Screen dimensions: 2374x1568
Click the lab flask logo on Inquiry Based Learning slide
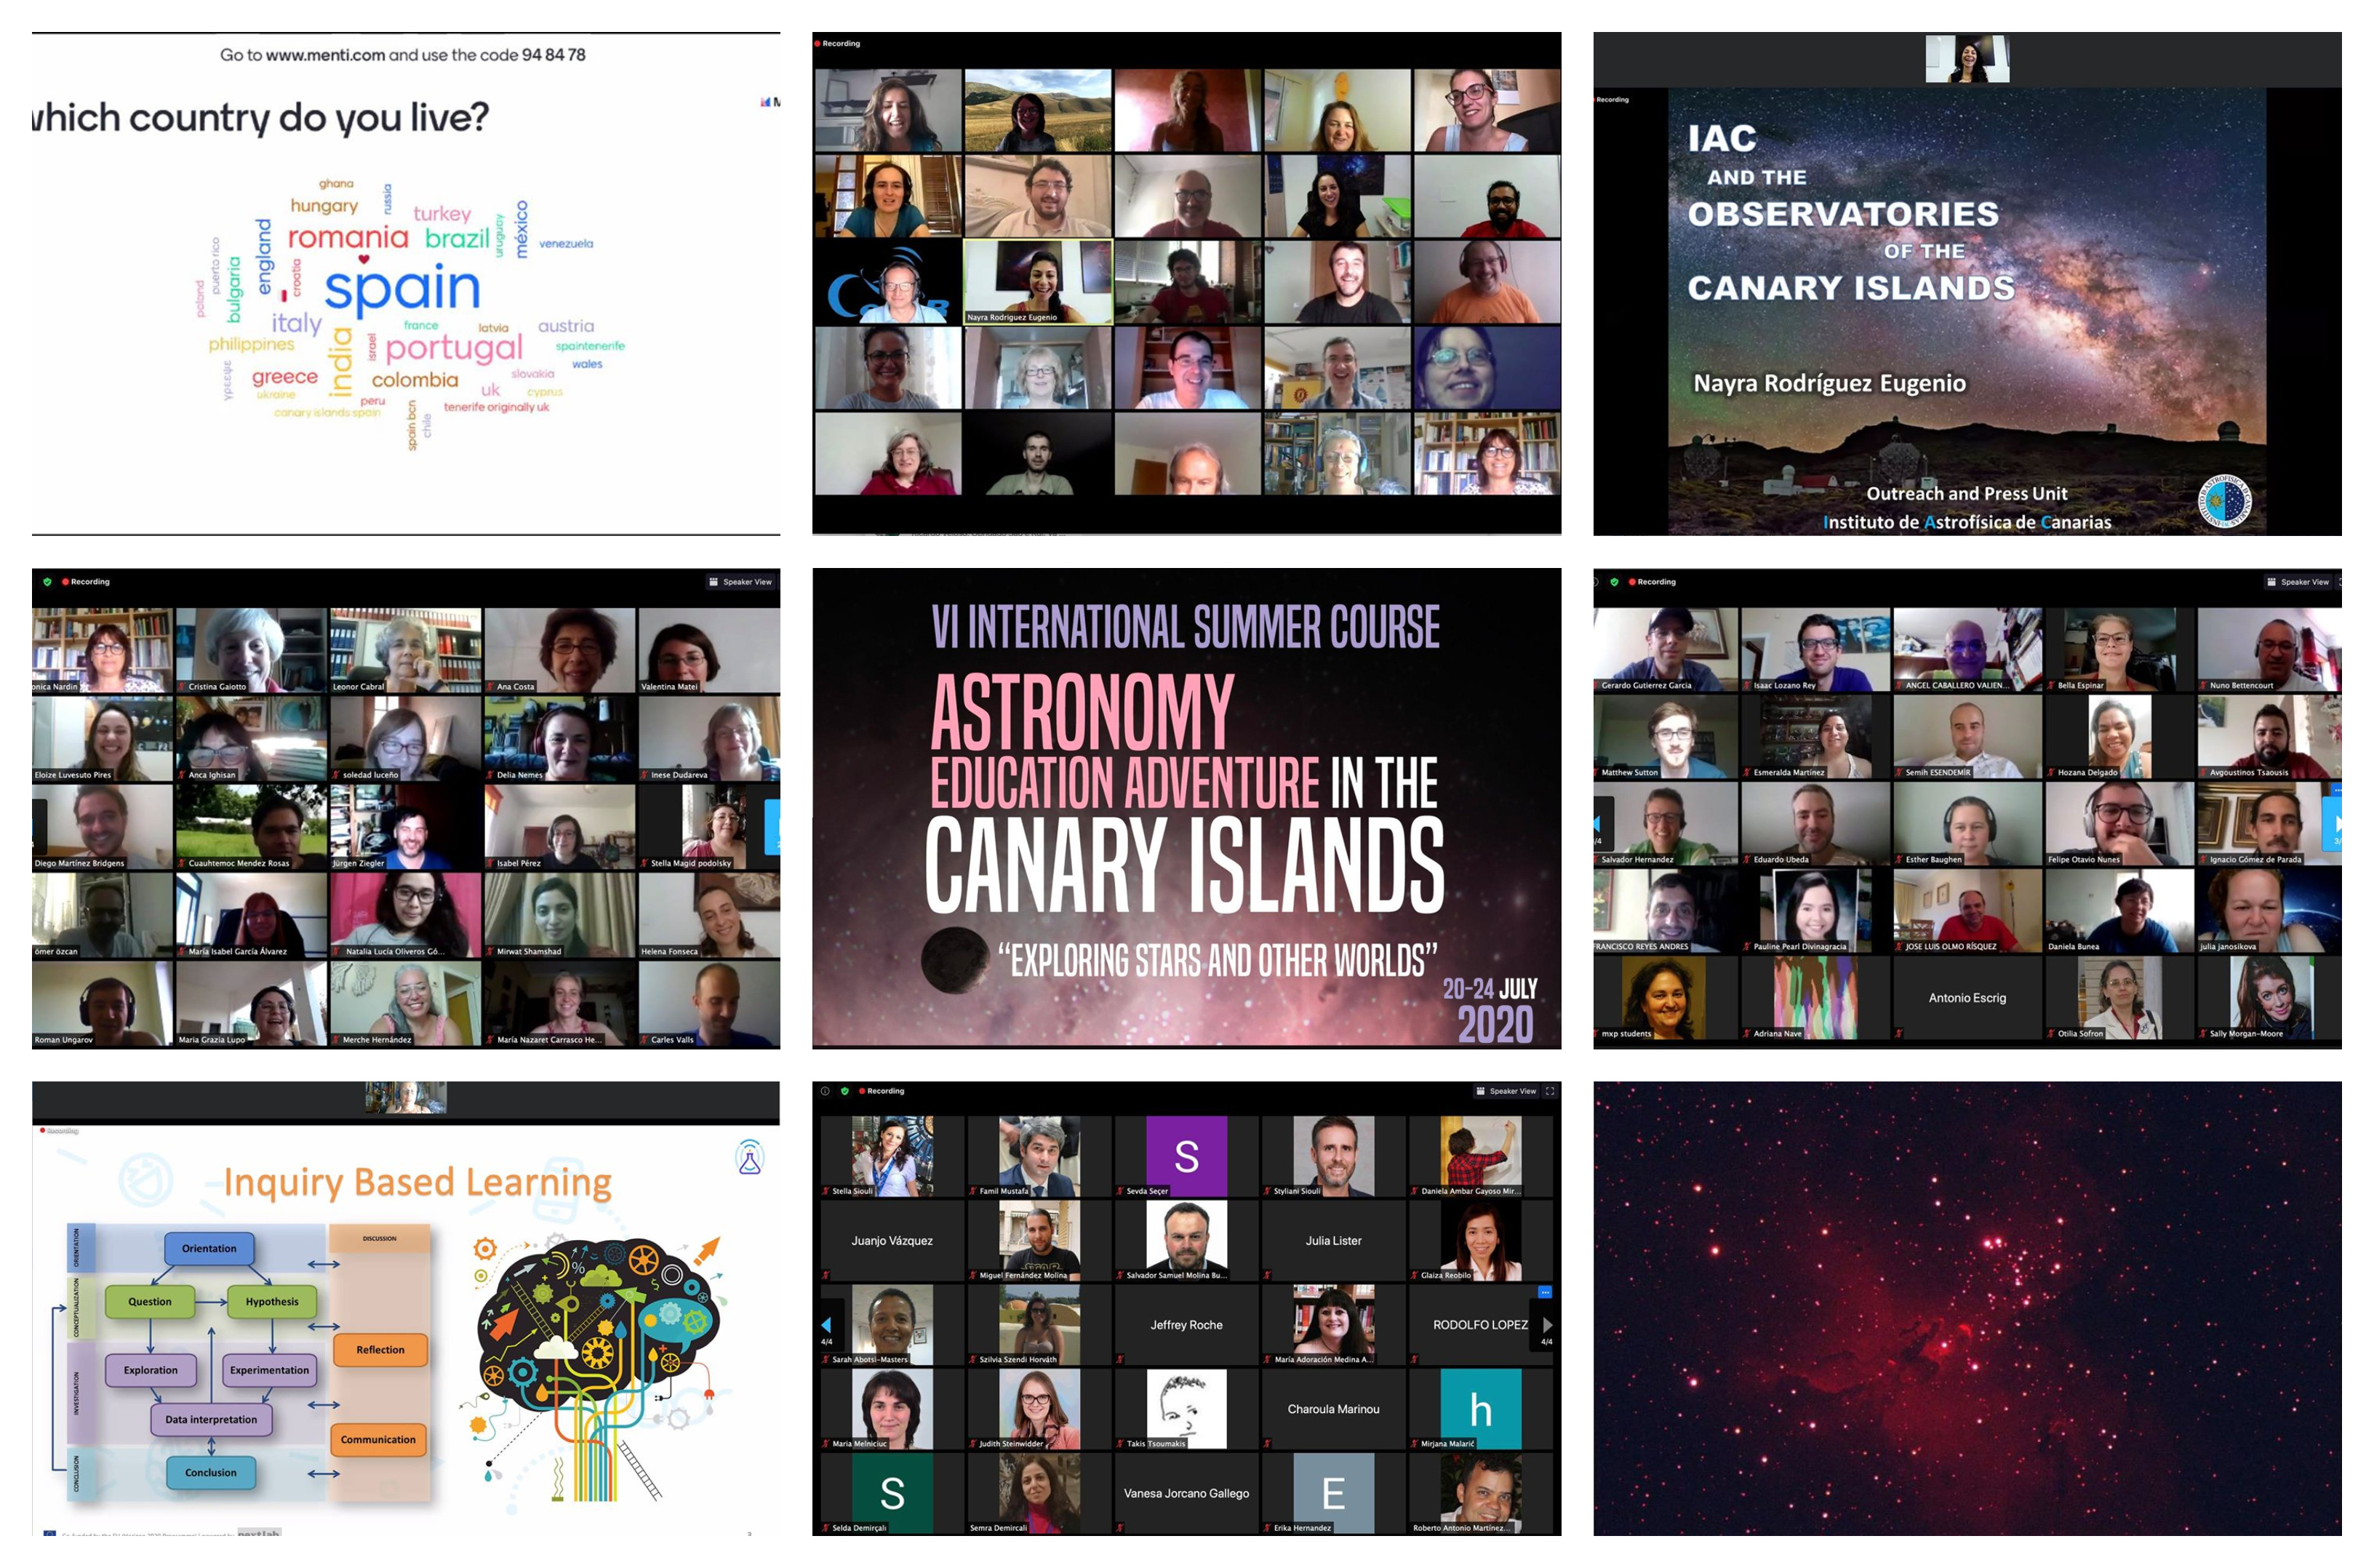click(x=749, y=1158)
